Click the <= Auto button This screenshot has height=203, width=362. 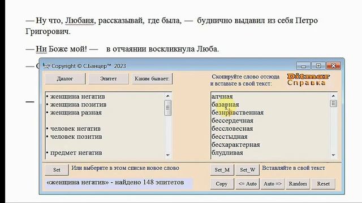coord(247,184)
